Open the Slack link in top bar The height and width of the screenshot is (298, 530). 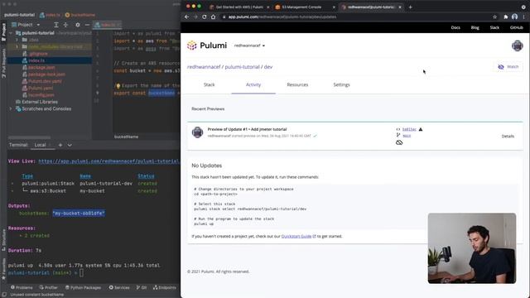[x=494, y=27]
